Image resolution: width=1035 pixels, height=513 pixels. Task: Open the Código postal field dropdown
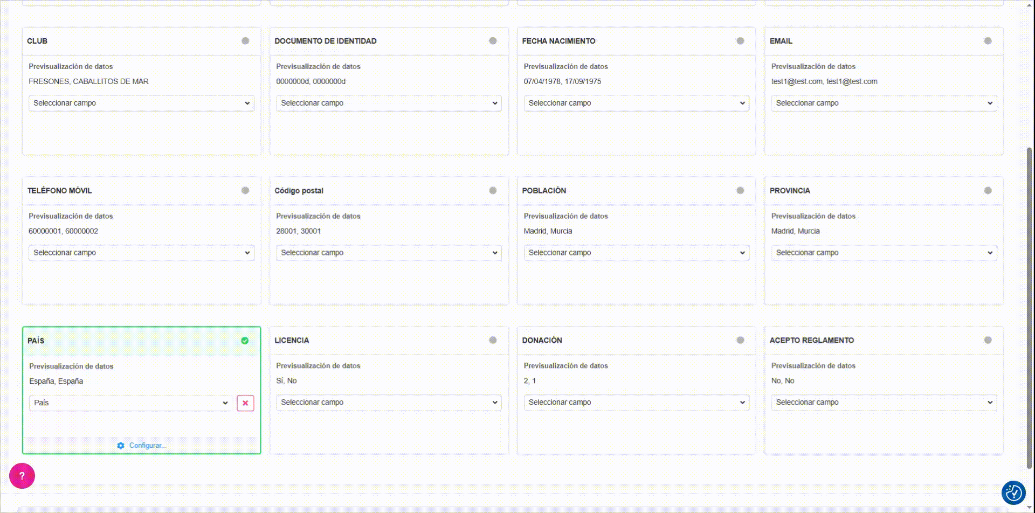click(389, 253)
